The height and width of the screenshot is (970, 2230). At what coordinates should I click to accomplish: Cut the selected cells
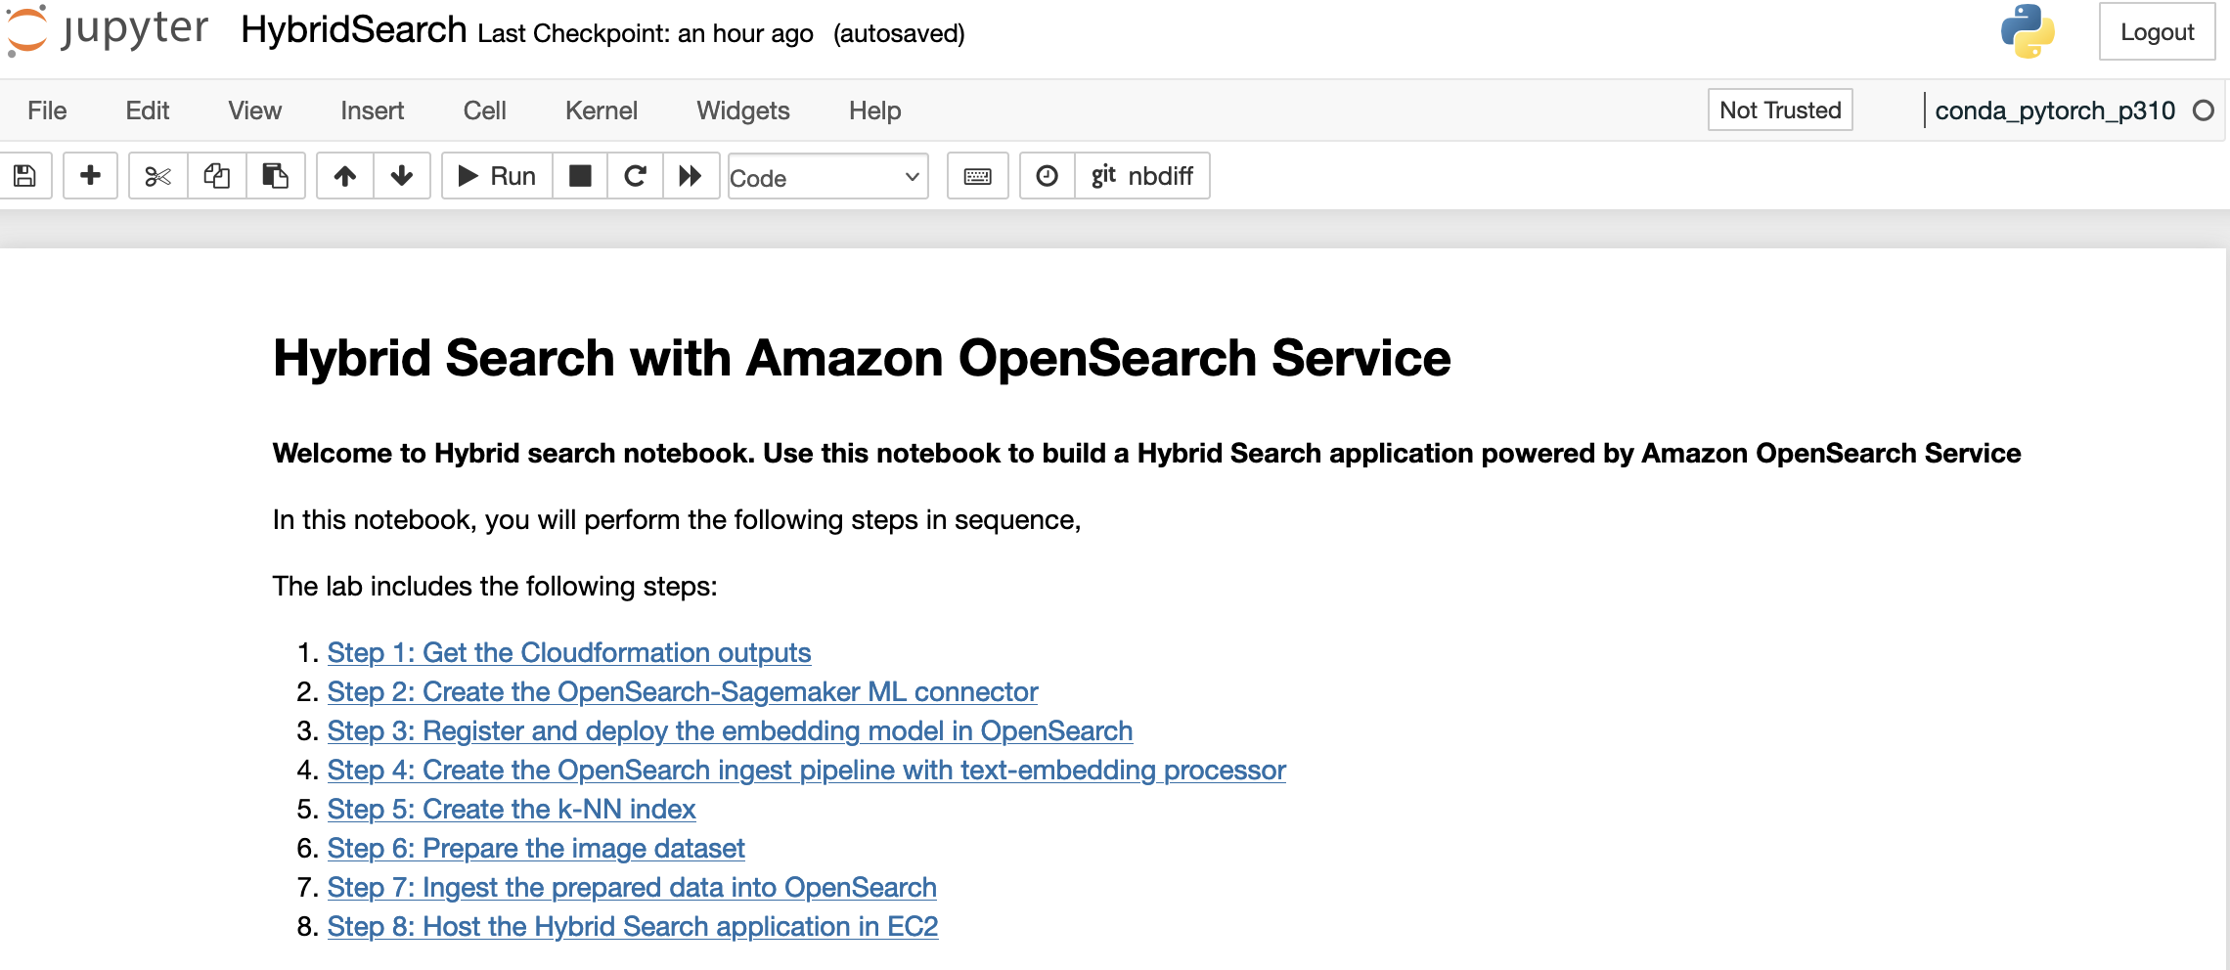click(x=156, y=176)
